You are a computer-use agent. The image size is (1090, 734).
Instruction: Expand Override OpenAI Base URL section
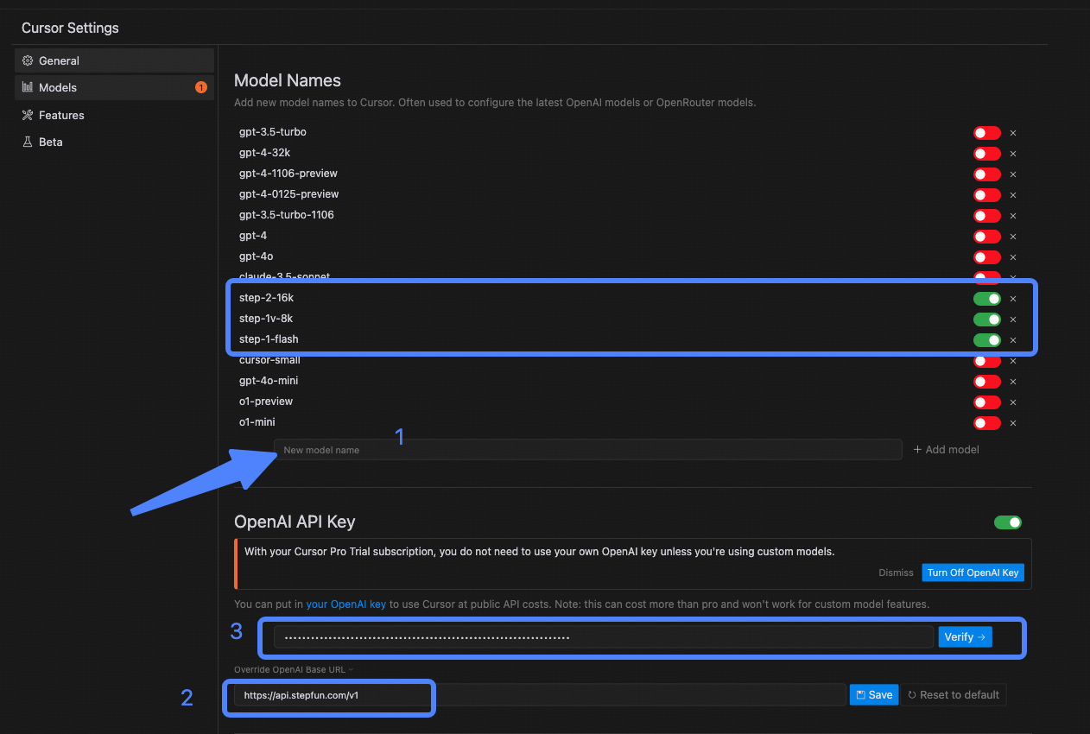coord(294,669)
